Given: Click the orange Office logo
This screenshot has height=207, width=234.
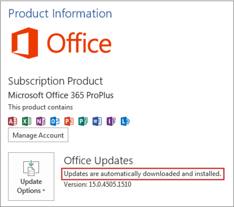Looking at the screenshot, I should pyautogui.click(x=61, y=43).
